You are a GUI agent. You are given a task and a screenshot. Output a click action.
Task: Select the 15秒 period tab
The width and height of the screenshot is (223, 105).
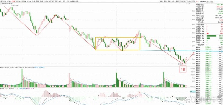pos(68,1)
